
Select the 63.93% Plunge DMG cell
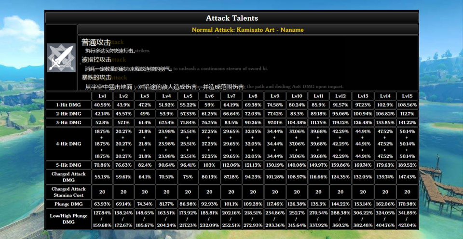pyautogui.click(x=102, y=204)
